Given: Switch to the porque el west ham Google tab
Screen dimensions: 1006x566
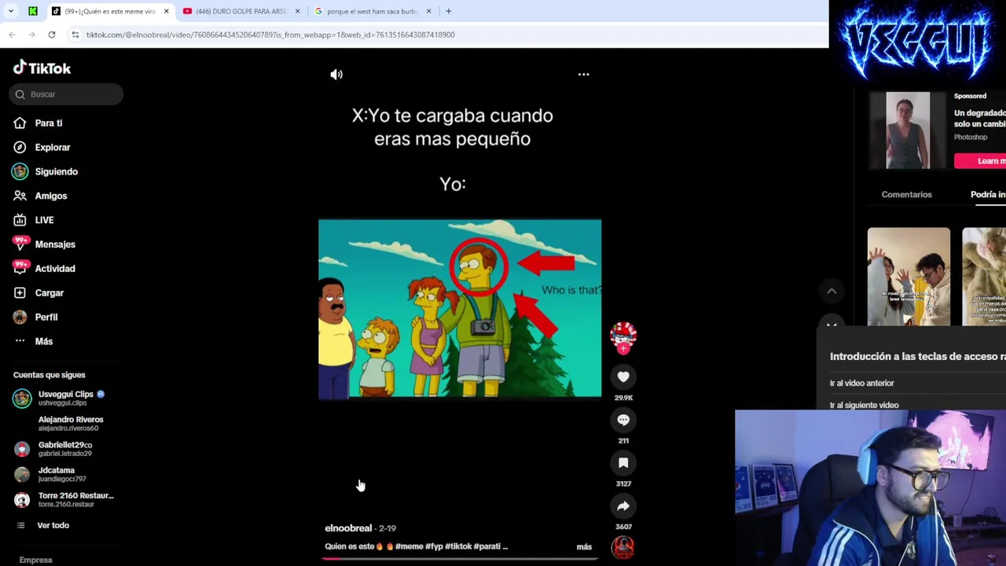Looking at the screenshot, I should tap(372, 11).
